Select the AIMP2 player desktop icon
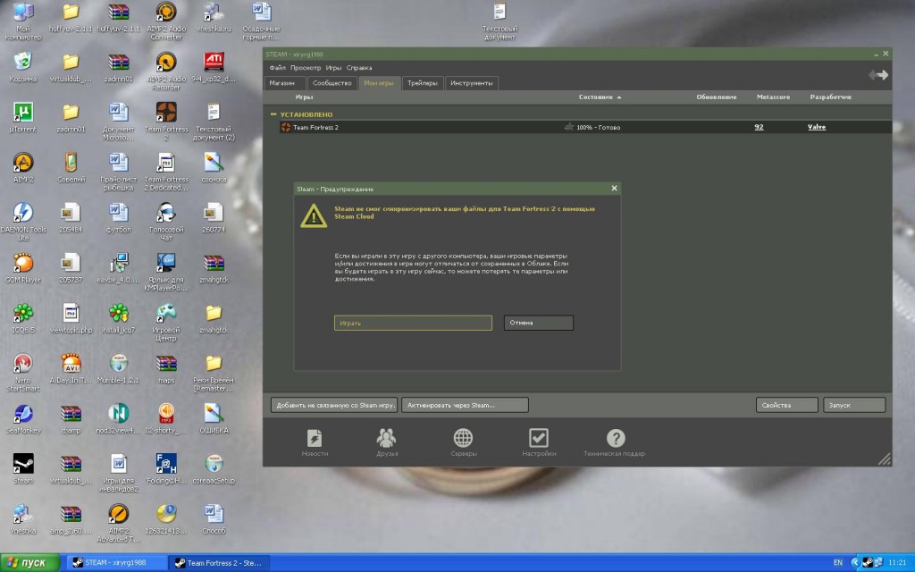Viewport: 915px width, 572px height. coord(23,167)
